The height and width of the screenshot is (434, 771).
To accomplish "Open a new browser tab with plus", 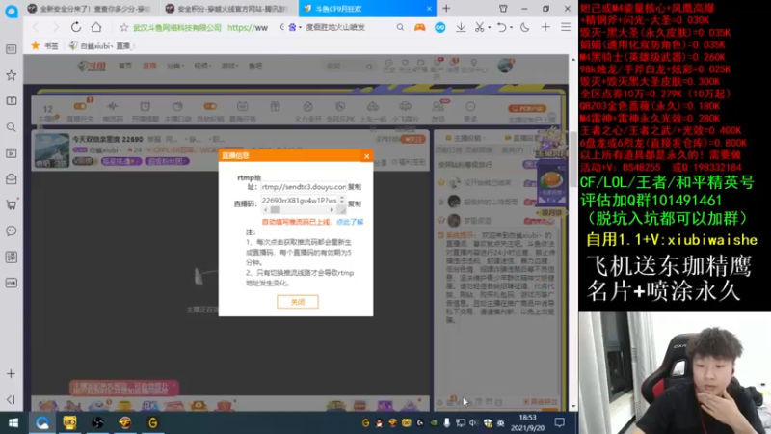I will coord(446,9).
